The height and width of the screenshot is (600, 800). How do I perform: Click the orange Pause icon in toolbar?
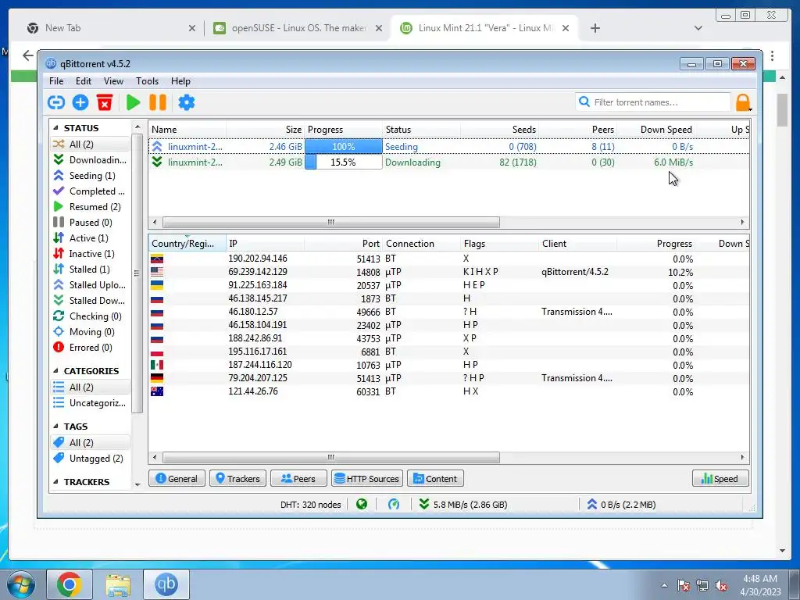point(158,102)
